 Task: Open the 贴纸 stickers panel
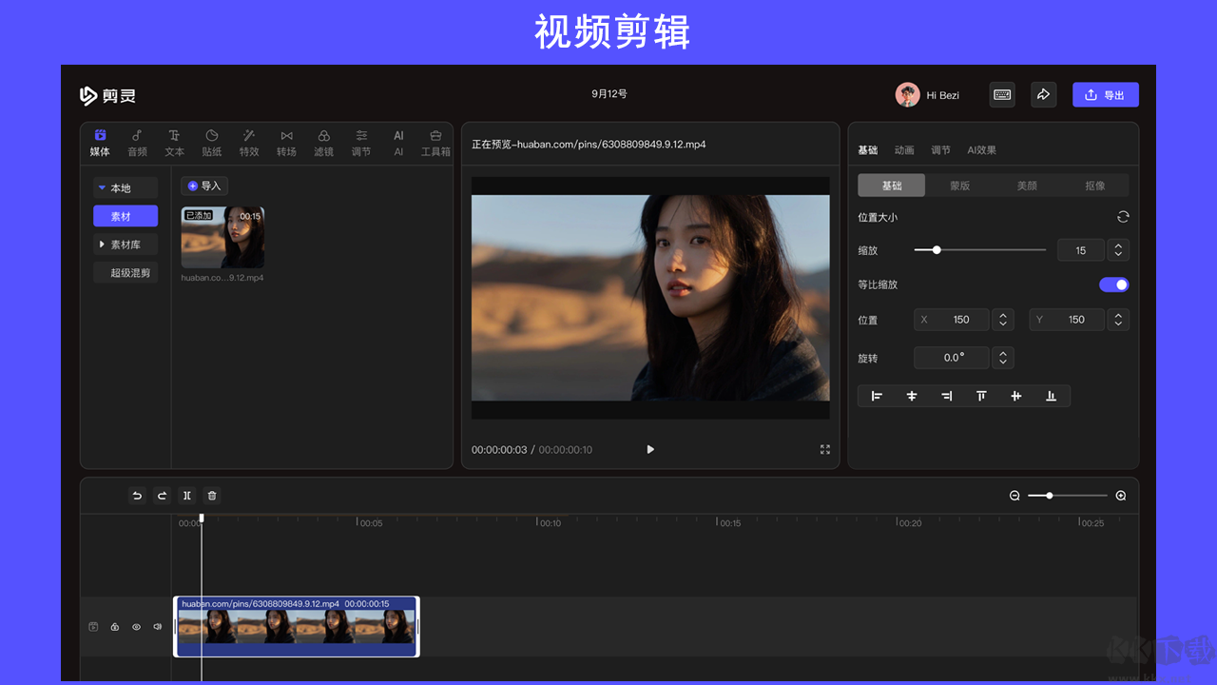pyautogui.click(x=211, y=143)
